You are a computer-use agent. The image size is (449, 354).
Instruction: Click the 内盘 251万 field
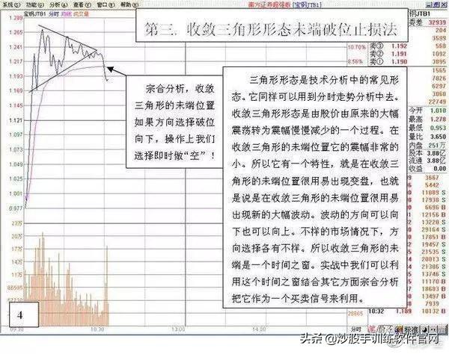pos(427,145)
